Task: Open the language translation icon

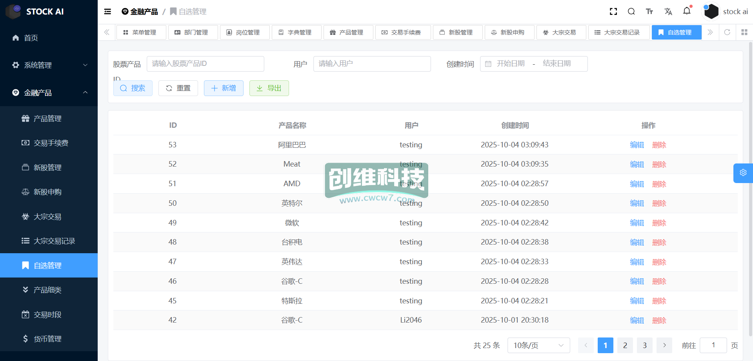Action: click(x=668, y=12)
